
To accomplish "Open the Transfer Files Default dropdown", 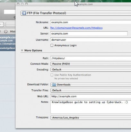I will click(91, 90).
